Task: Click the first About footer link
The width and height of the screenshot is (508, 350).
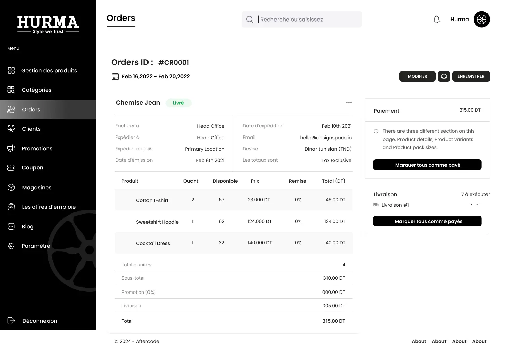Action: tap(419, 341)
